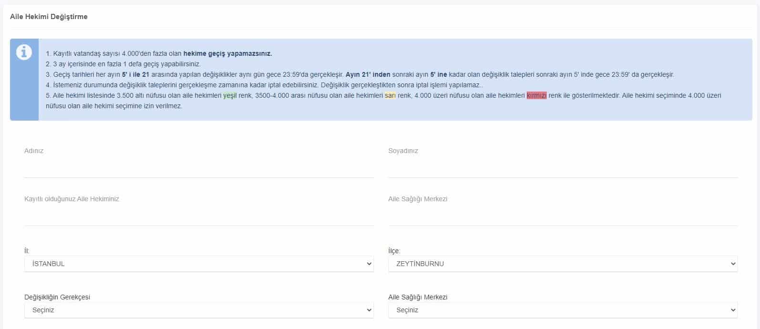Expand the İlçe dropdown showing ZEYTİNBURNU
760x329 pixels.
tap(562, 264)
